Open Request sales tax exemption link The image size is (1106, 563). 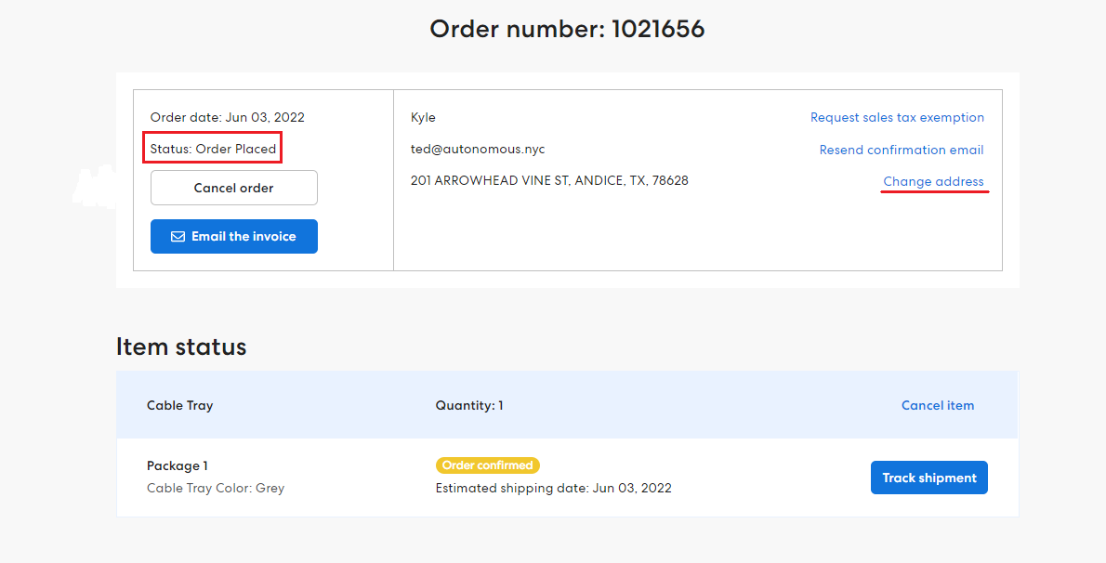point(897,118)
